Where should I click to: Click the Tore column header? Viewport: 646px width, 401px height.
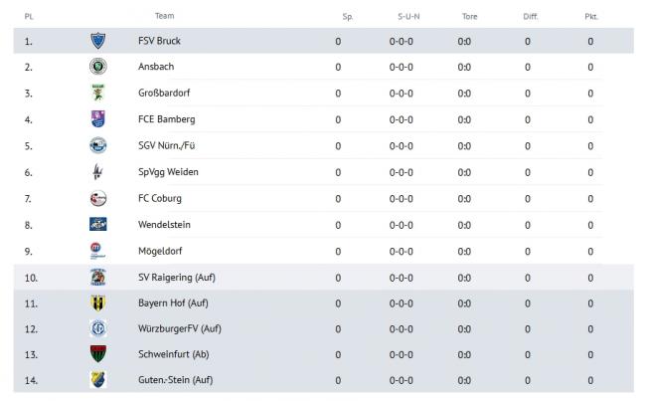coord(470,17)
